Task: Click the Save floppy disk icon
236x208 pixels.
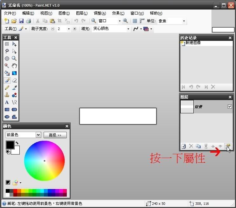Action: pyautogui.click(x=21, y=21)
